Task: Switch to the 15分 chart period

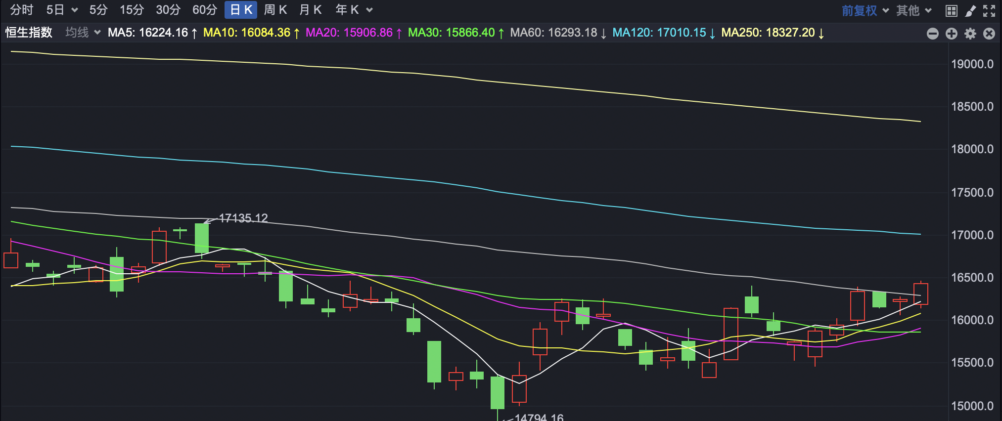Action: (x=132, y=10)
